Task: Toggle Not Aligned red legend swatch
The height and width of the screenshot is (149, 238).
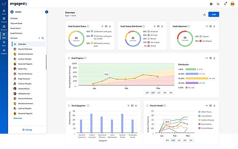Action: click(201, 41)
